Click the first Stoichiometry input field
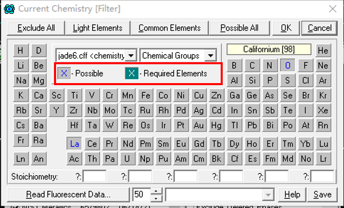The height and width of the screenshot is (208, 344). tap(95, 176)
